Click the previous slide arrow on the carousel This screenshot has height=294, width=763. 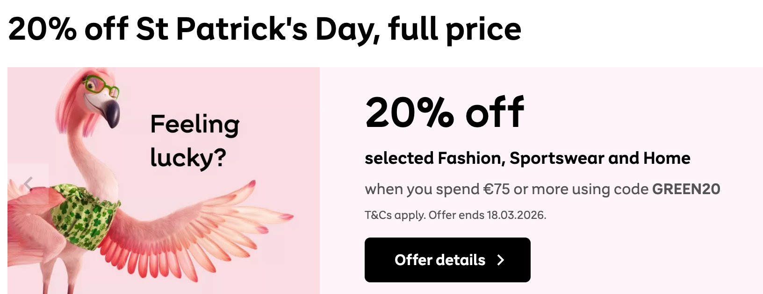pyautogui.click(x=28, y=184)
